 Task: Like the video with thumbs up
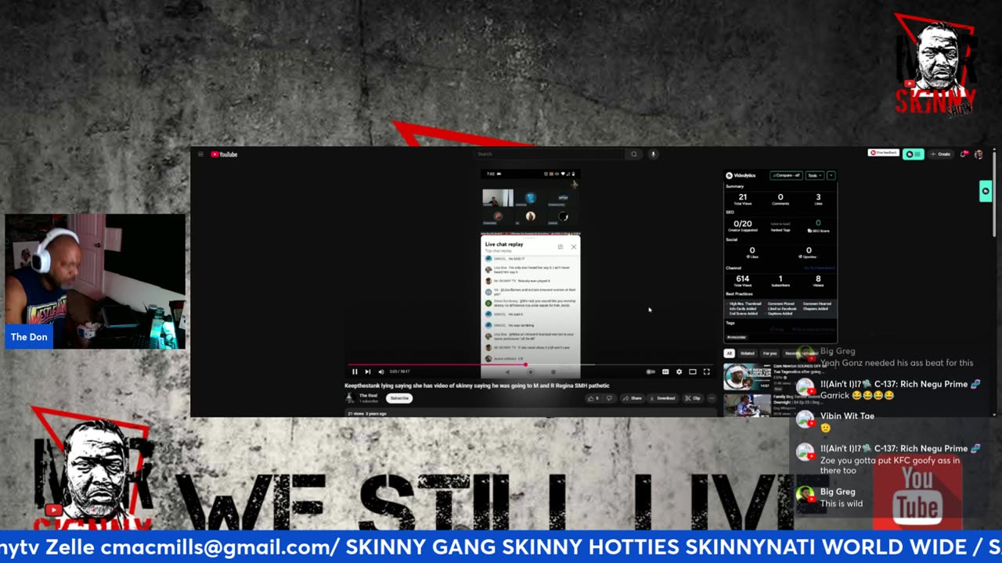pos(593,398)
